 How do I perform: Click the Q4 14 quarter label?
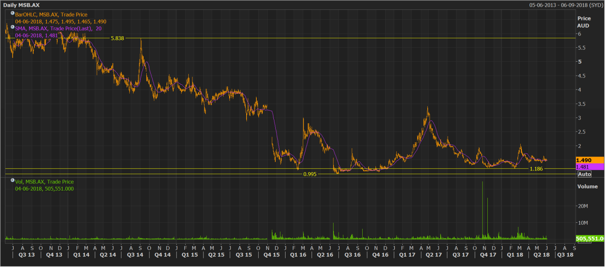(163, 255)
